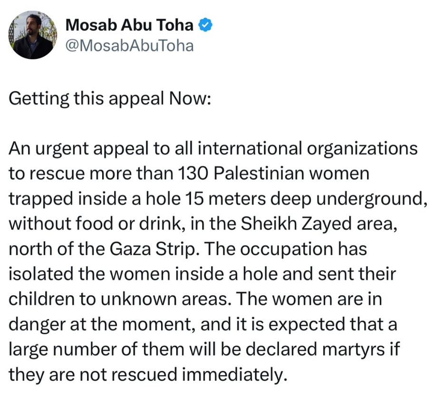Click the display name Mosab Abu Toha
434x394 pixels.
[129, 25]
